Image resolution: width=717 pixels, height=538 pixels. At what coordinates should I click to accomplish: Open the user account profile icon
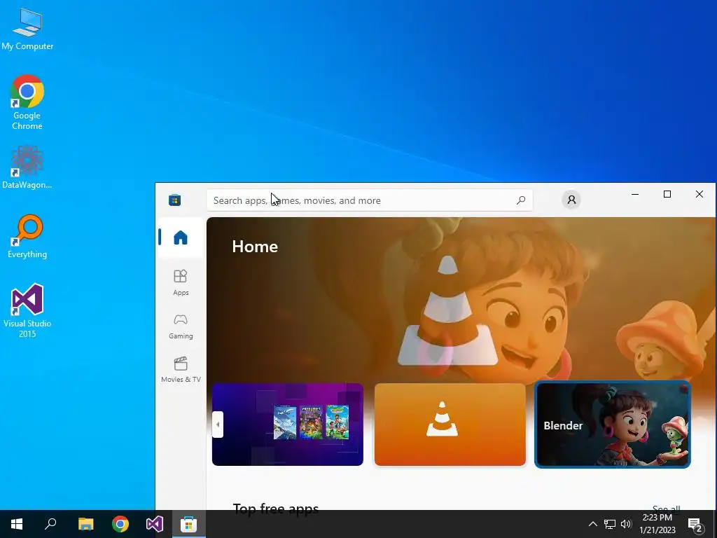571,200
